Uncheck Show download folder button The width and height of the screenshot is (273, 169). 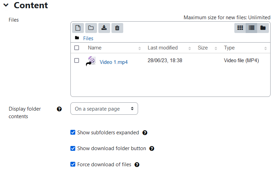click(x=73, y=148)
